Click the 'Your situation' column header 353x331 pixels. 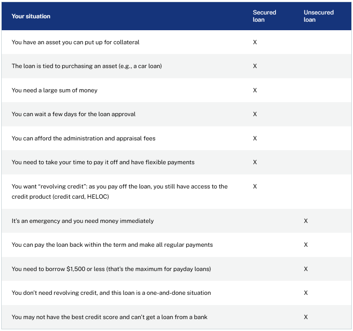point(31,16)
